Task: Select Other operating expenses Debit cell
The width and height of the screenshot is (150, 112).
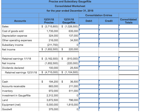Action: [x=89, y=40]
